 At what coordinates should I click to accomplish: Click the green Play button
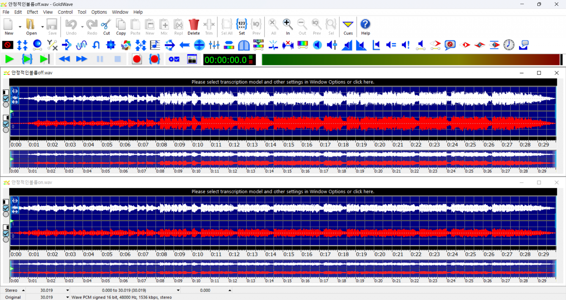[9, 59]
